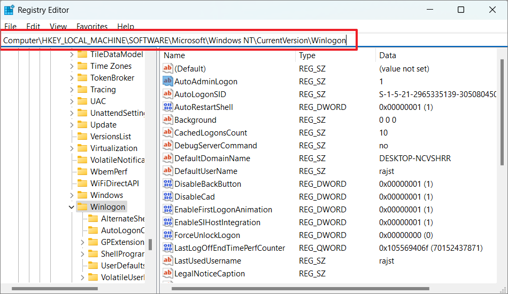Click the '0 0 0' Background data cell
The height and width of the screenshot is (294, 508).
click(388, 120)
